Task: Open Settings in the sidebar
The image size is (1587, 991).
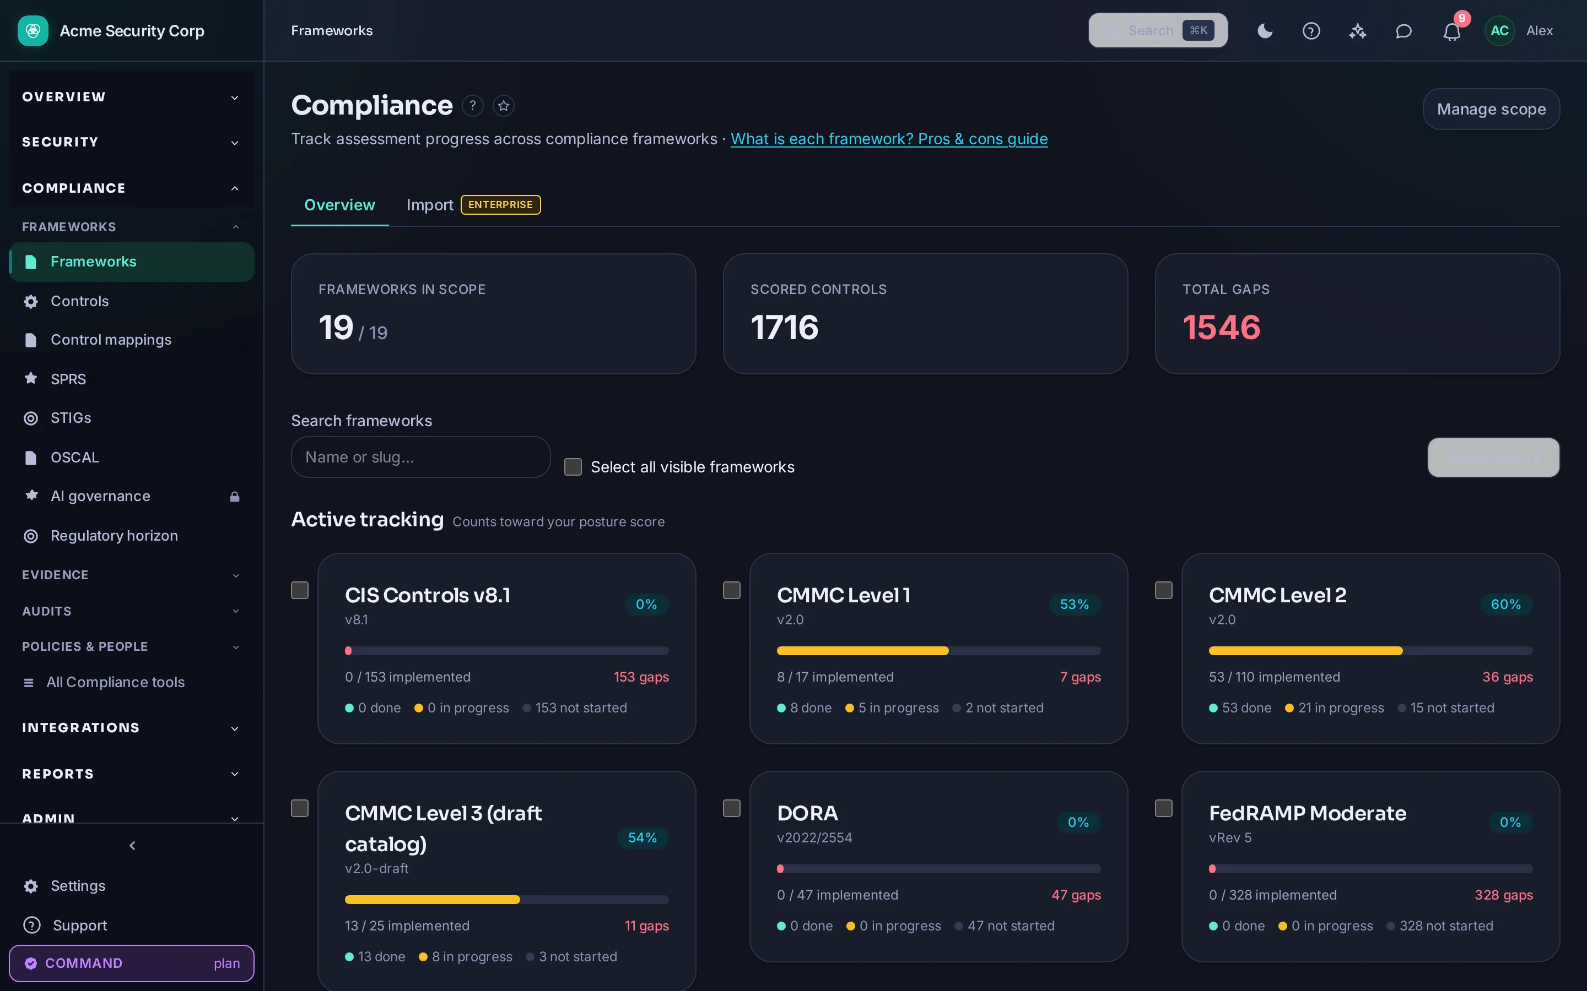Action: (x=132, y=886)
